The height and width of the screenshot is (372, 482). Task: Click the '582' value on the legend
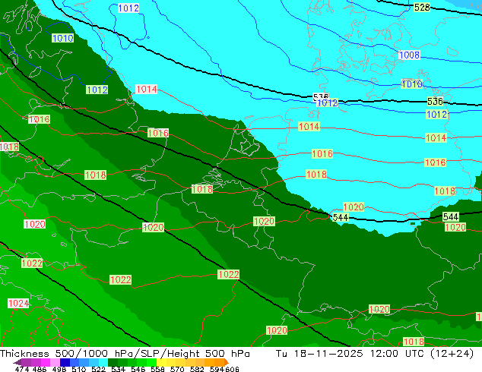[197, 369]
